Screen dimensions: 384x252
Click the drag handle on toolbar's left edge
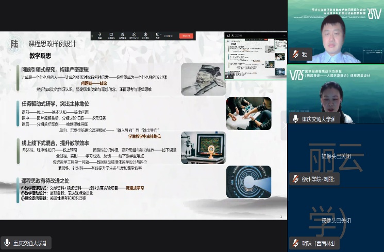pos(93,35)
